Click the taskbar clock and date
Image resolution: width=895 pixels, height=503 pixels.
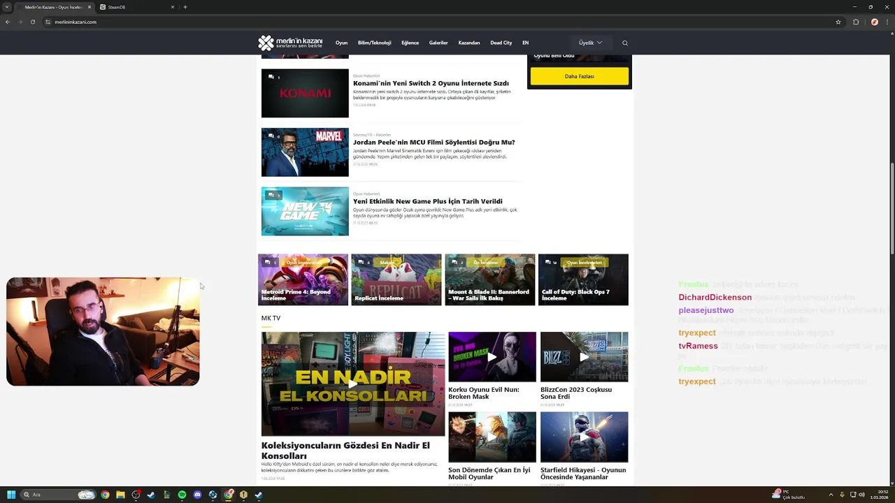[x=878, y=495]
